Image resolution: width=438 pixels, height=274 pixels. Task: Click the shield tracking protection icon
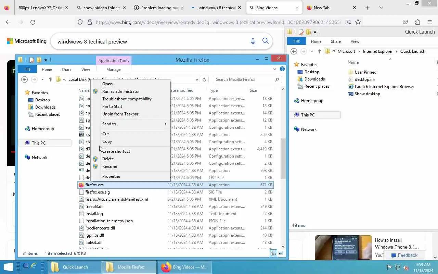(80, 22)
